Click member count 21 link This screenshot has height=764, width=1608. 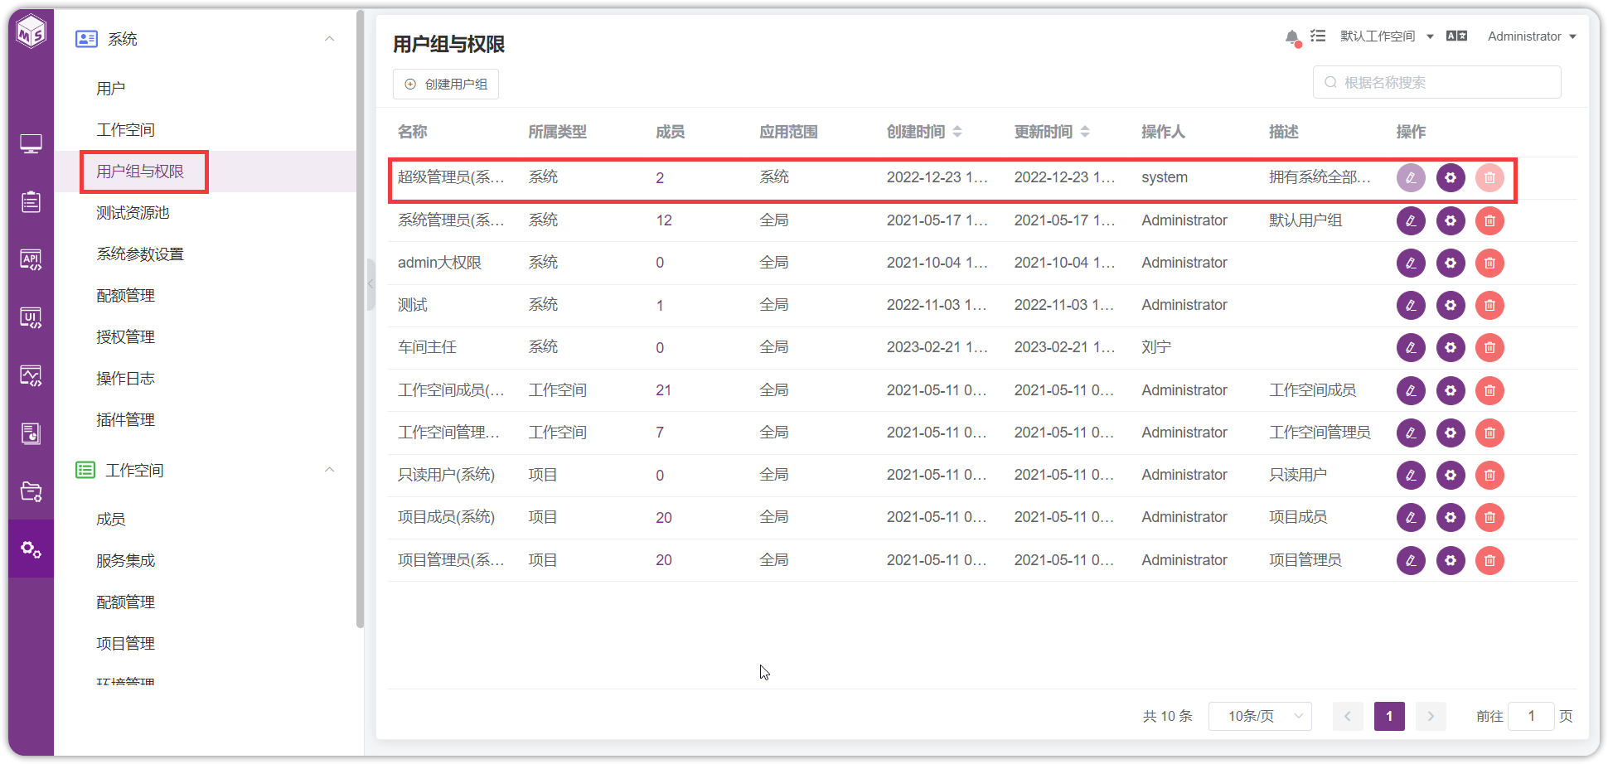[x=664, y=390]
